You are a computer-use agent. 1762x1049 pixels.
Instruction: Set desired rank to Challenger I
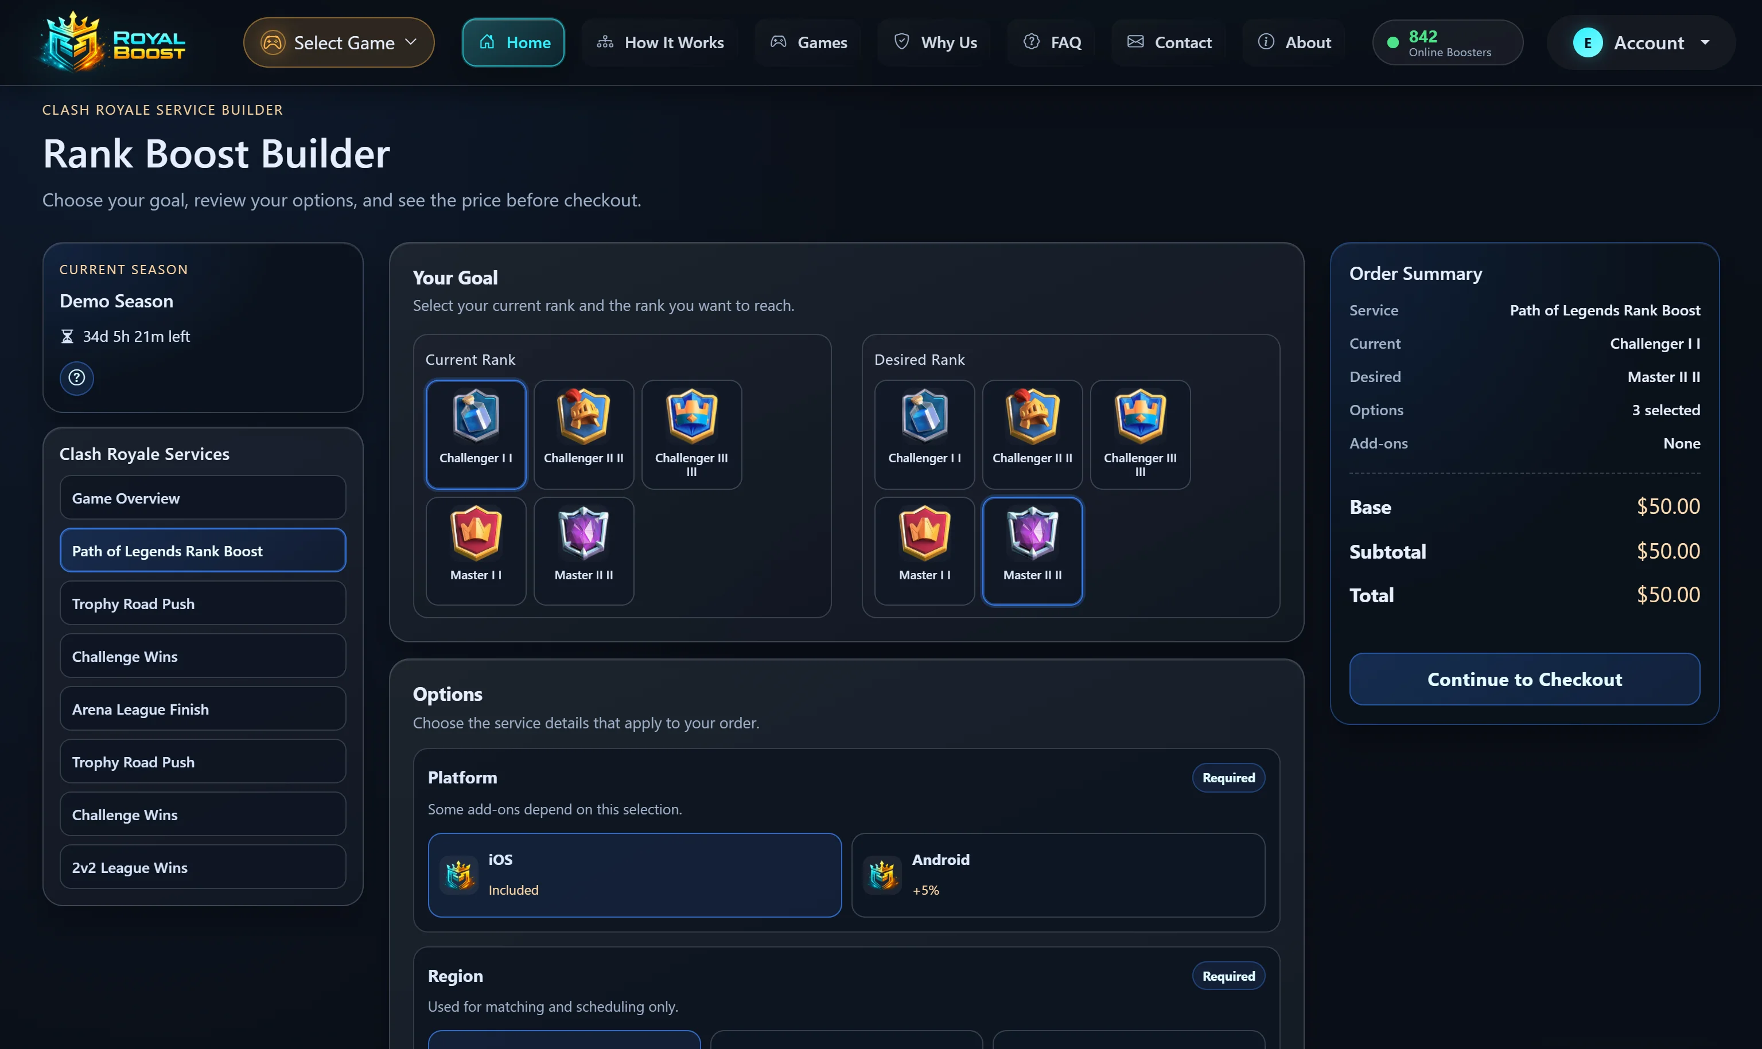[x=925, y=435]
